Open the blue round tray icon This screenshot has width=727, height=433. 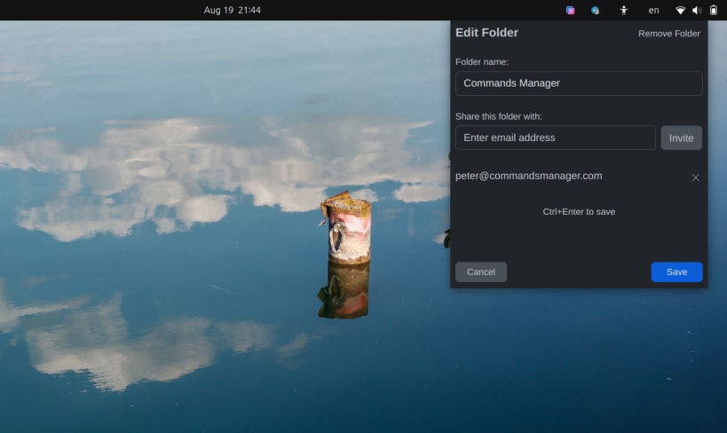click(595, 10)
